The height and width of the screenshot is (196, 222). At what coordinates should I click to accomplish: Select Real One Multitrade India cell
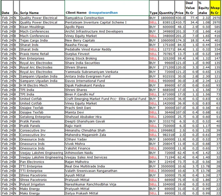pyautogui.click(x=107, y=166)
